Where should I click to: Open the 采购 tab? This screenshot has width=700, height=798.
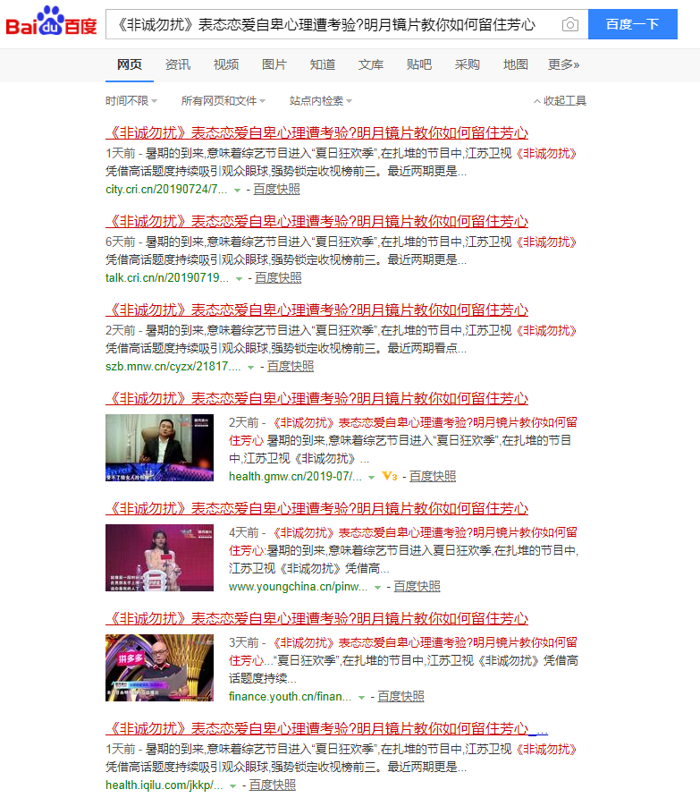pyautogui.click(x=467, y=64)
